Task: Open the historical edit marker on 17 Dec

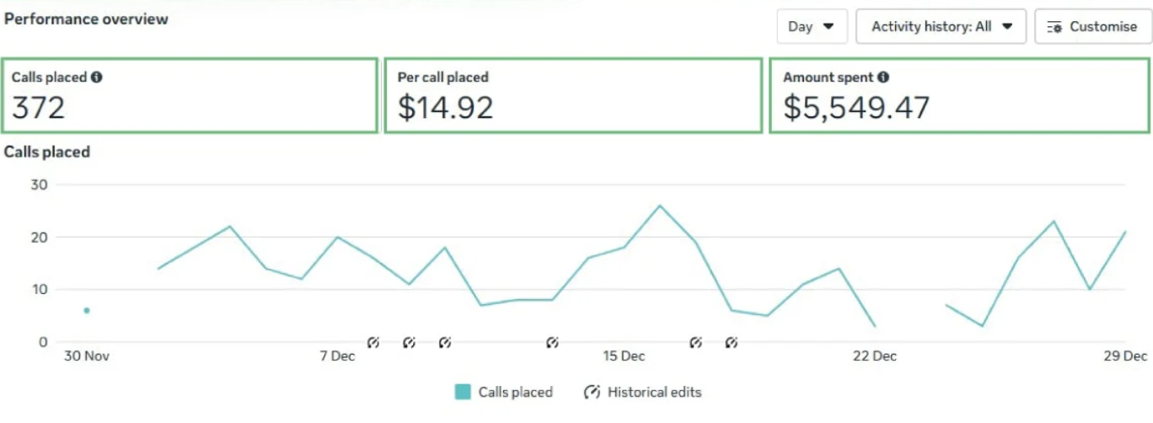Action: coord(695,342)
